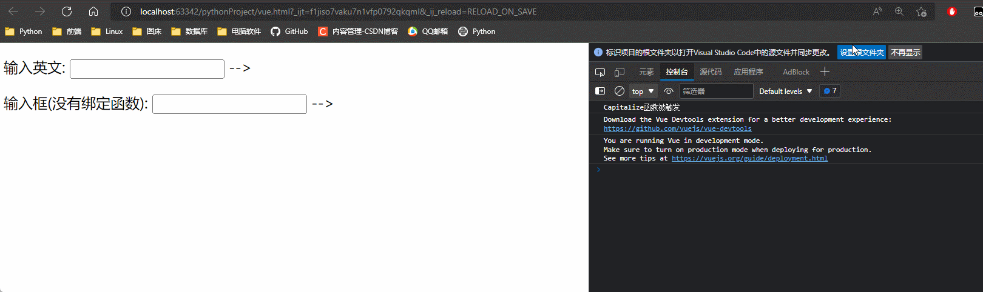The width and height of the screenshot is (983, 292).
Task: Go forward with the browser forward arrow
Action: [40, 12]
